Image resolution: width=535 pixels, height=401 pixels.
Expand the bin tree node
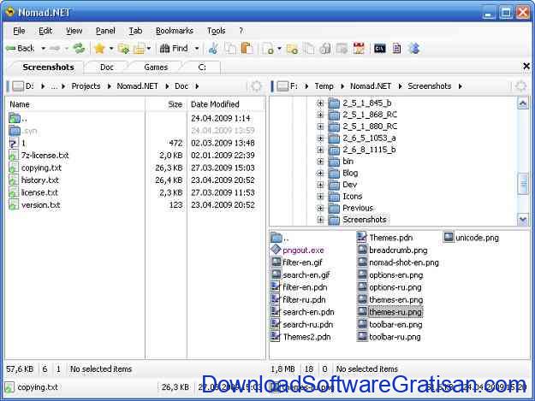pos(320,162)
